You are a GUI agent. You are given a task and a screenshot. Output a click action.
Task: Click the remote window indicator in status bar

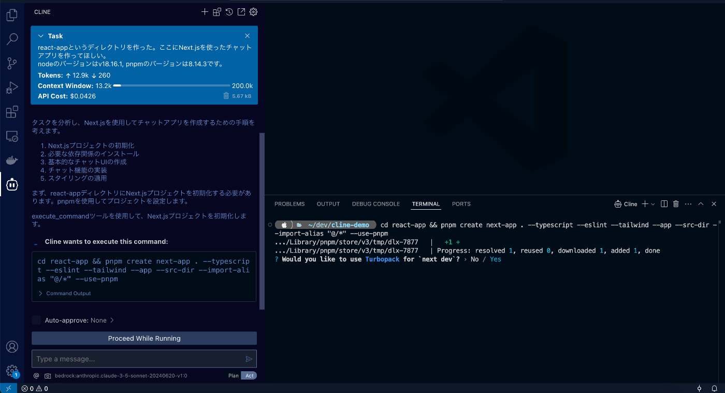tap(8, 388)
